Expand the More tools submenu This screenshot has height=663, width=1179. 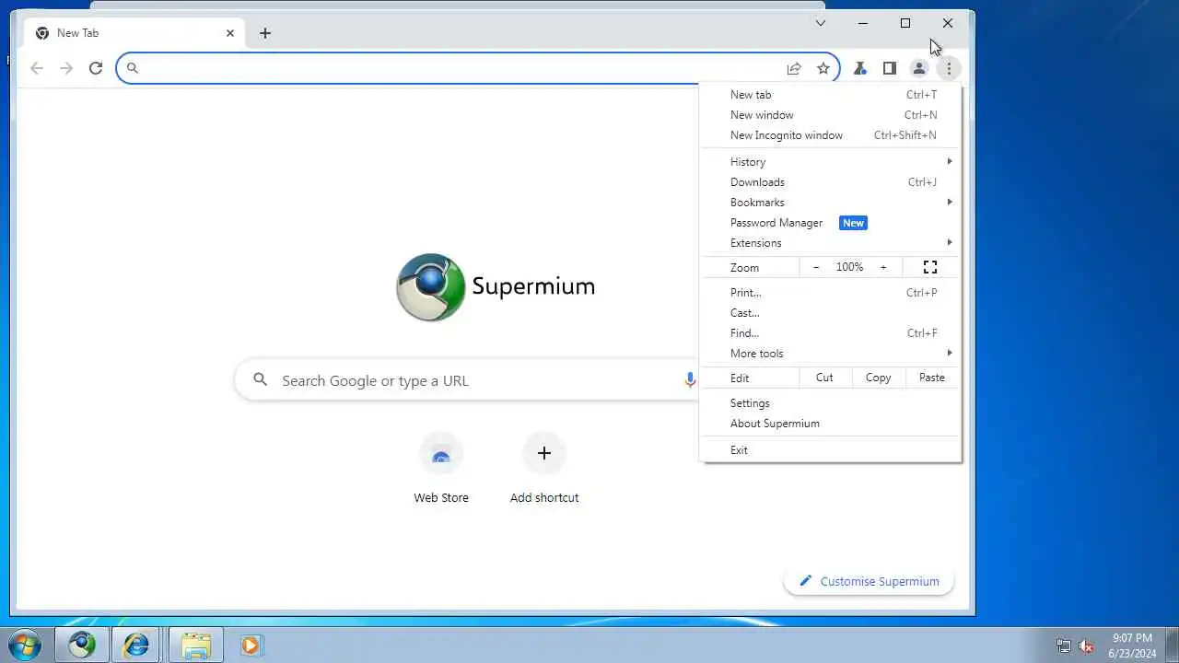point(830,354)
